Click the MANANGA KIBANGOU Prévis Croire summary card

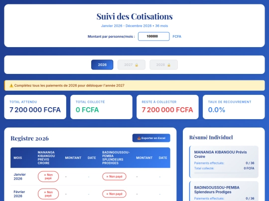pos(224,162)
